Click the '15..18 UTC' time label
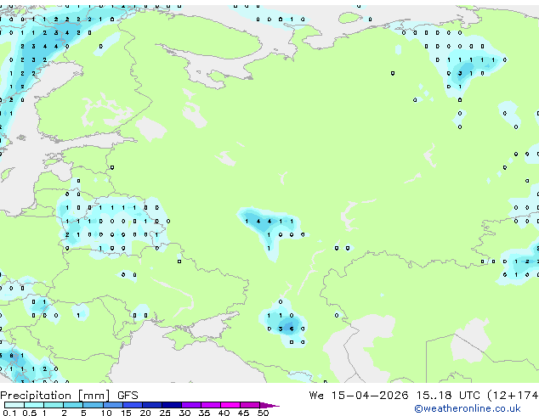This screenshot has width=539, height=416. pos(448,395)
